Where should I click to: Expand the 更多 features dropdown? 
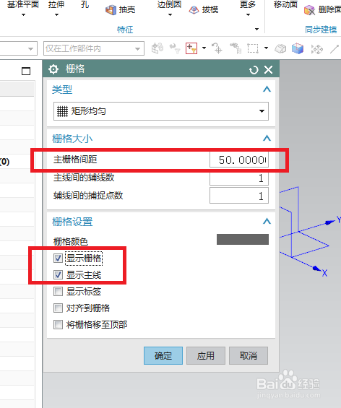click(248, 15)
